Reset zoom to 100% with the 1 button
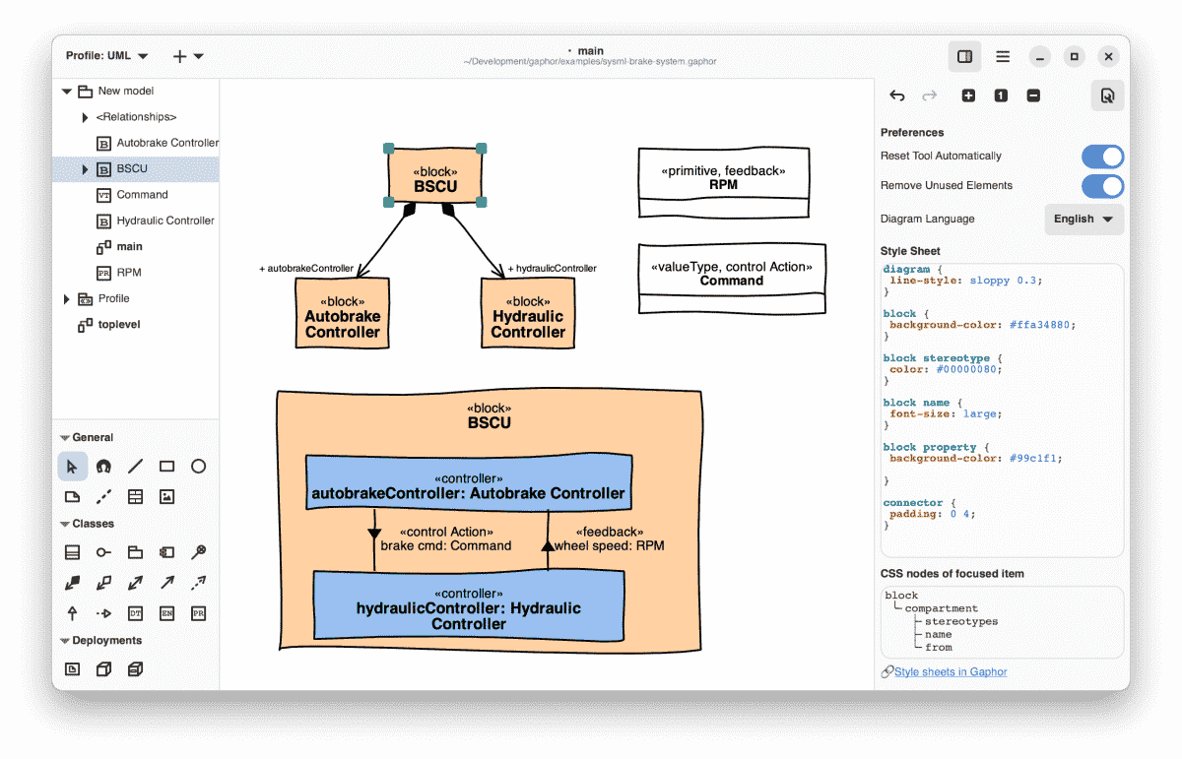1182x759 pixels. (1001, 95)
